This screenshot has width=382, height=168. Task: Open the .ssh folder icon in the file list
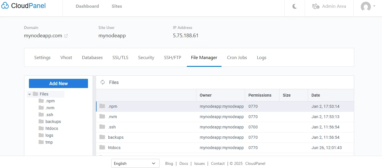pyautogui.click(x=102, y=127)
